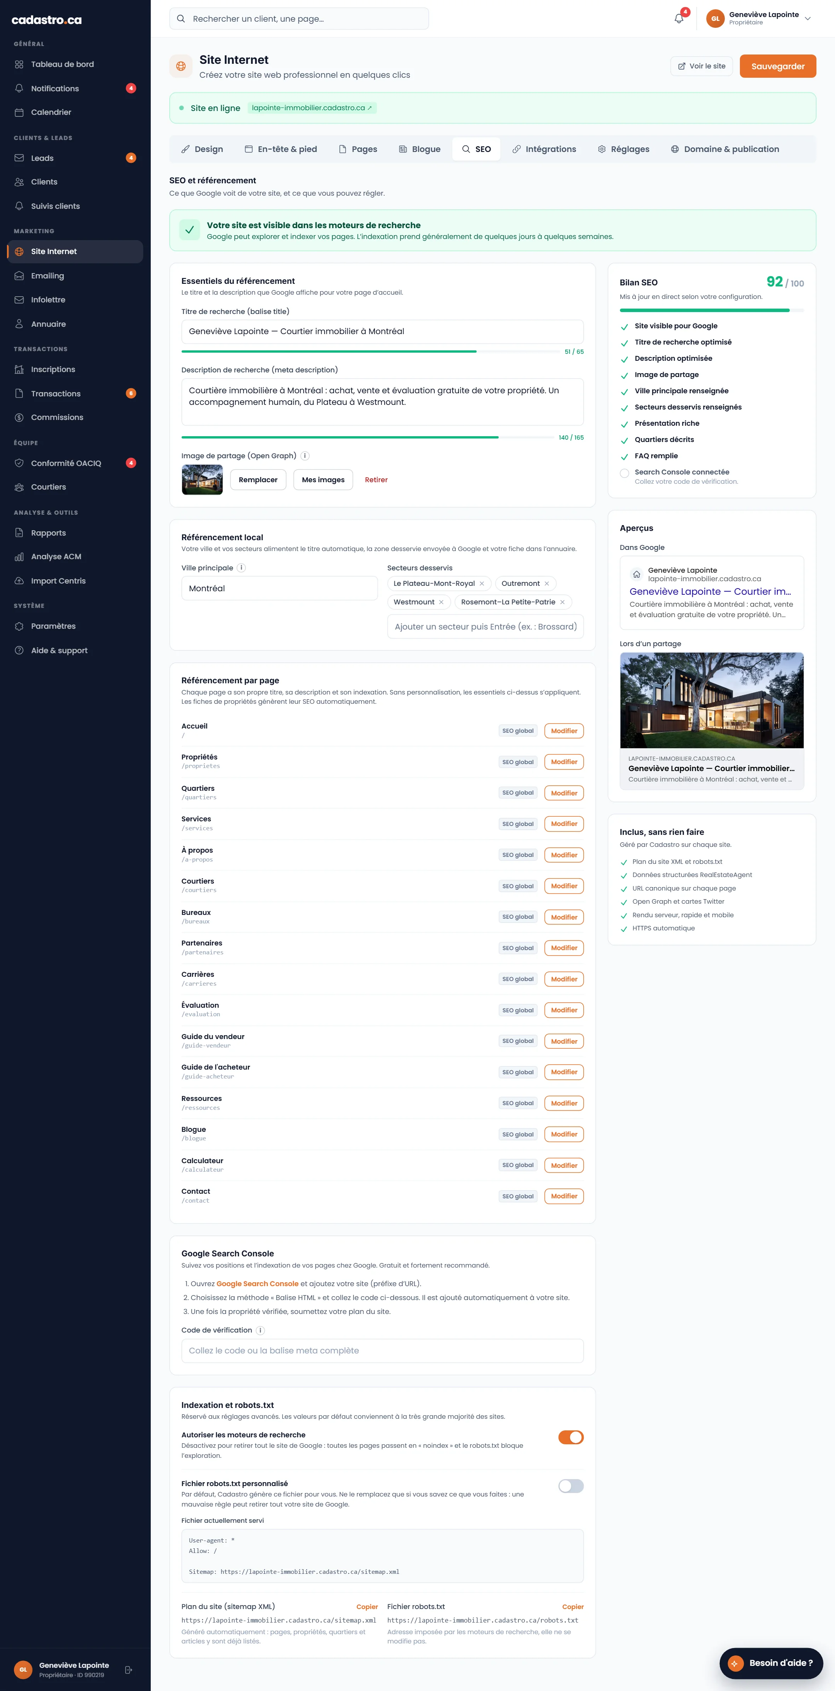Viewport: 835px width, 1691px height.
Task: Click Modifier for the Contact page
Action: (564, 1196)
